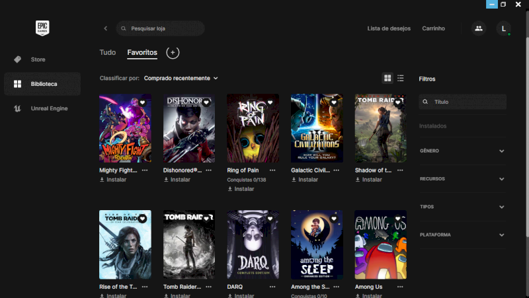Open the sort by Comprado recentemente dropdown
Screen dimensions: 529x298
181,78
